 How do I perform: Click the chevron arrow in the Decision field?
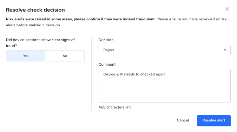pos(225,50)
